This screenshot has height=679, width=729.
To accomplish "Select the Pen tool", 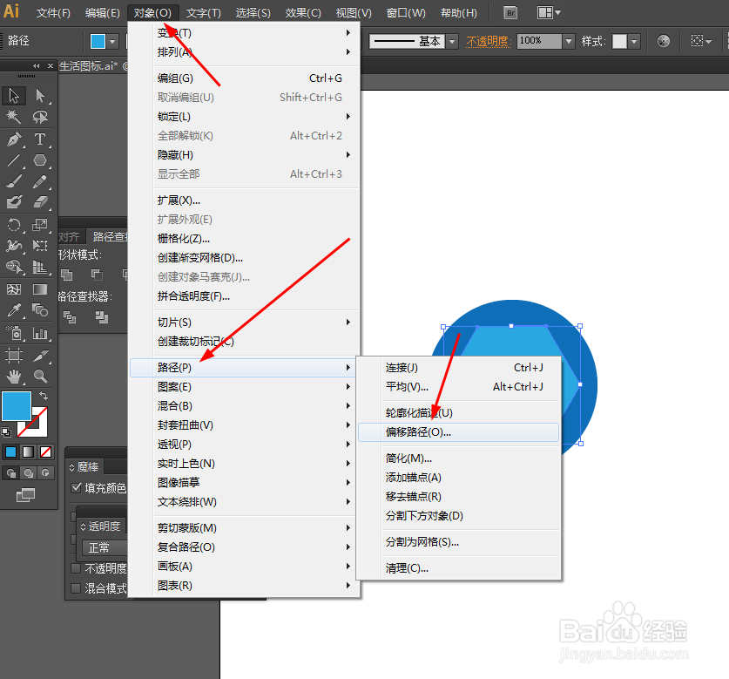I will (x=13, y=140).
